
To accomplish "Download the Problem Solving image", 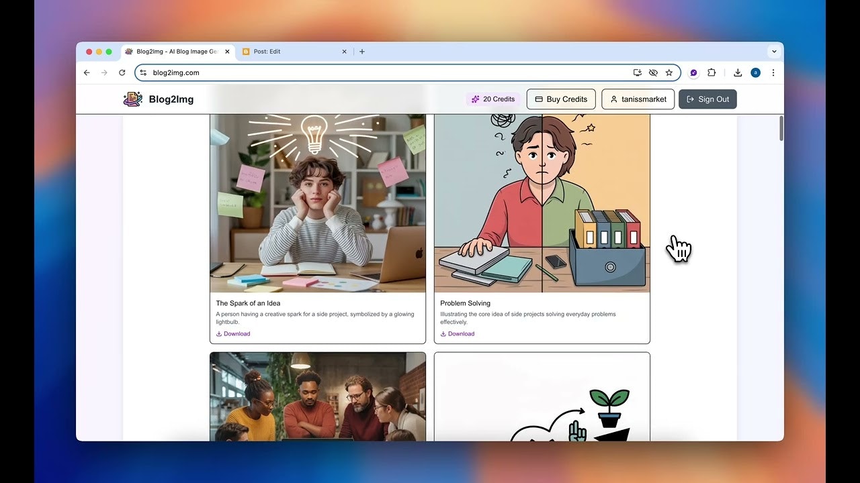I will (x=458, y=333).
